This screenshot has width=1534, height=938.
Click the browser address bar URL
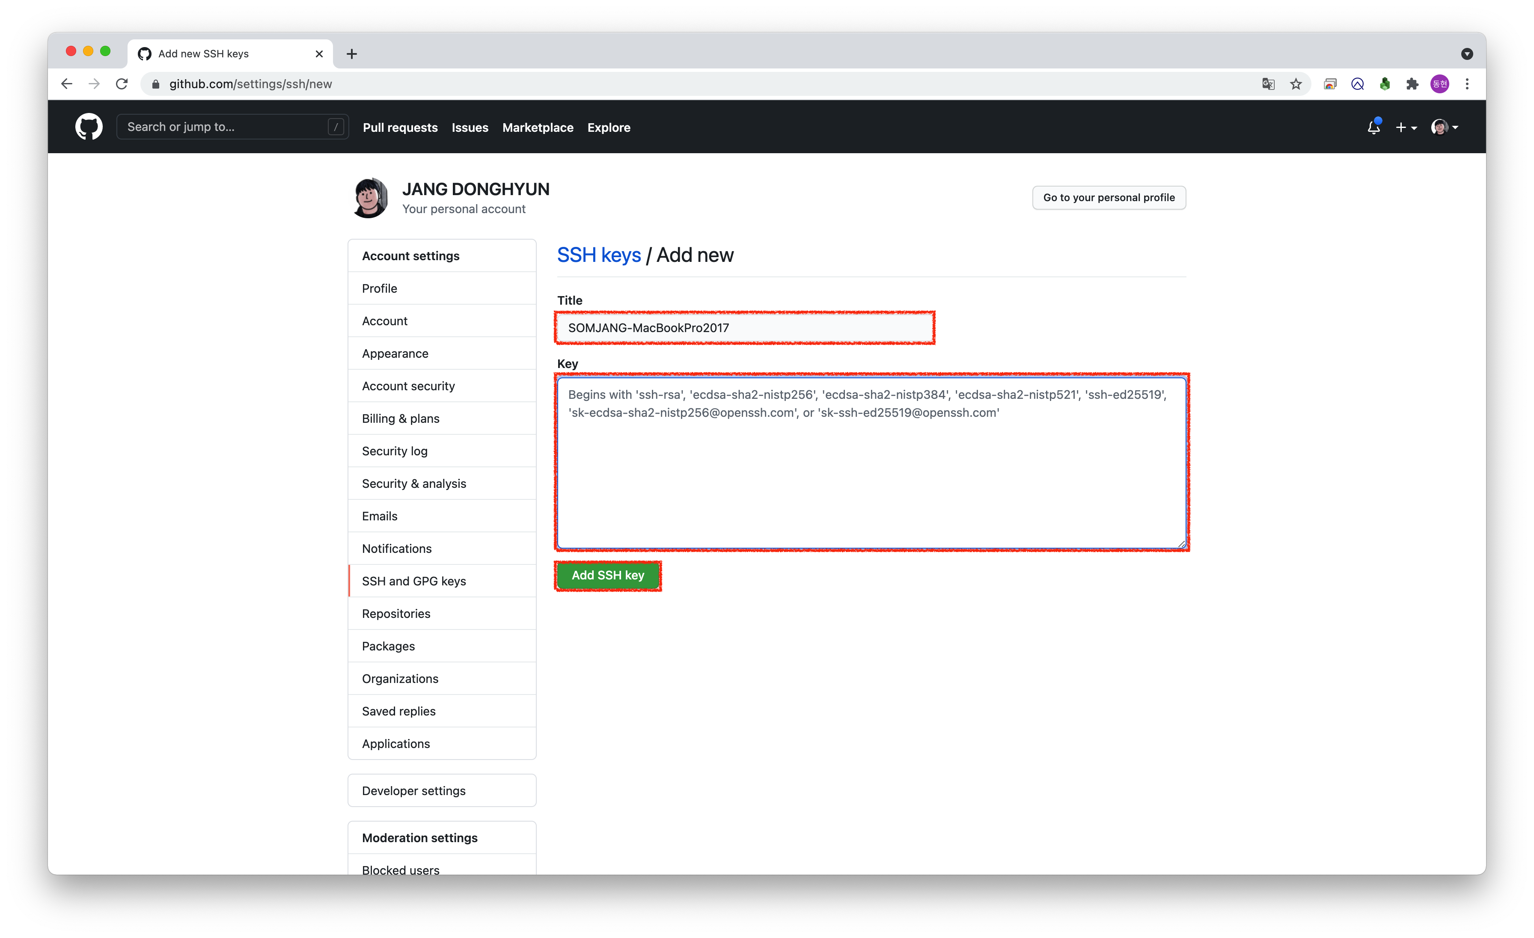click(250, 84)
